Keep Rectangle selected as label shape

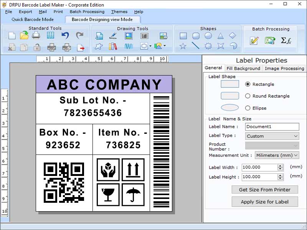(248, 84)
